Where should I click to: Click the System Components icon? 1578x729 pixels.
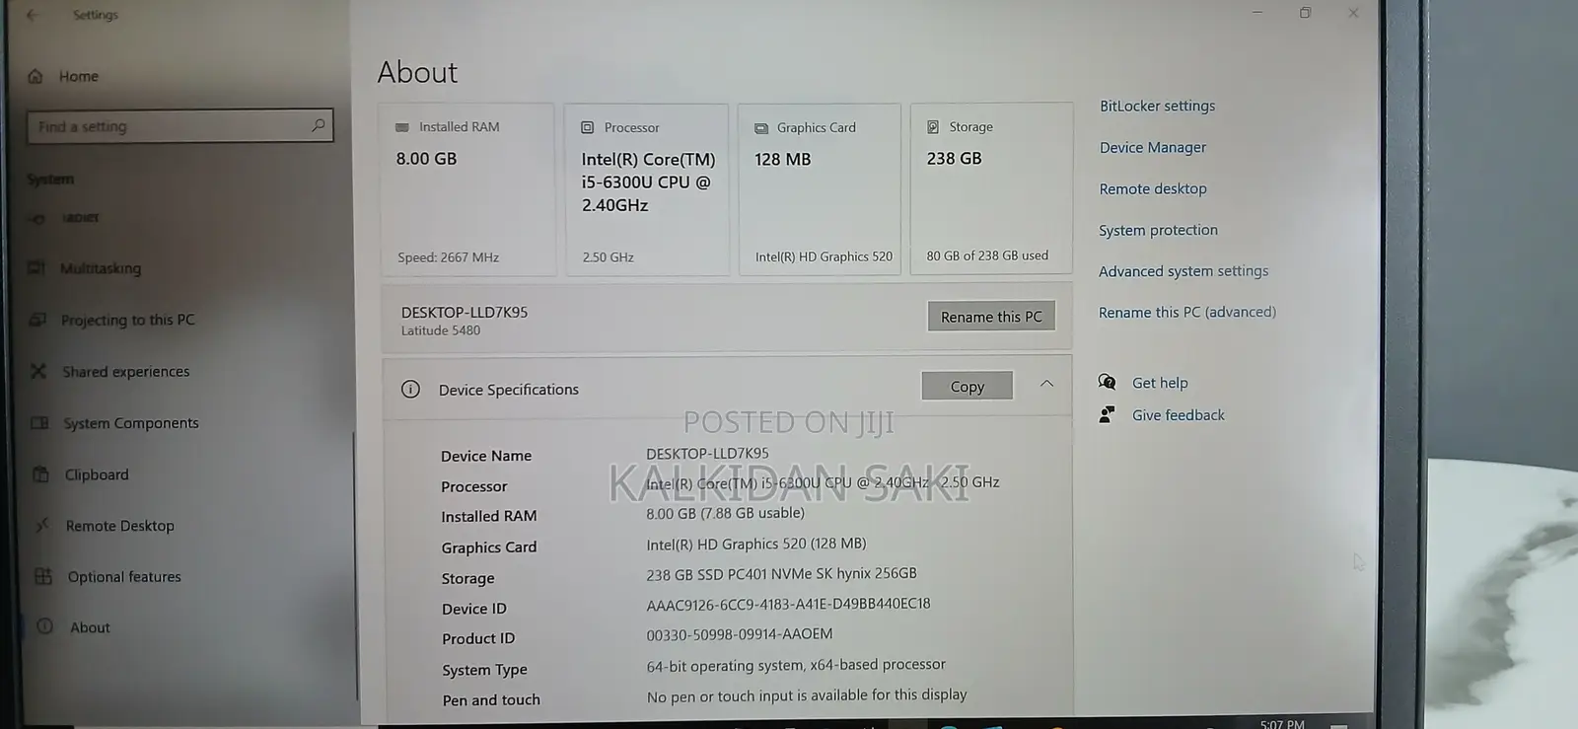[39, 423]
